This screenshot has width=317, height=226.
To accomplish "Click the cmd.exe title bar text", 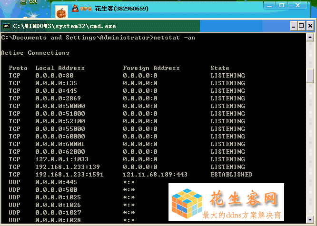I will coord(64,26).
